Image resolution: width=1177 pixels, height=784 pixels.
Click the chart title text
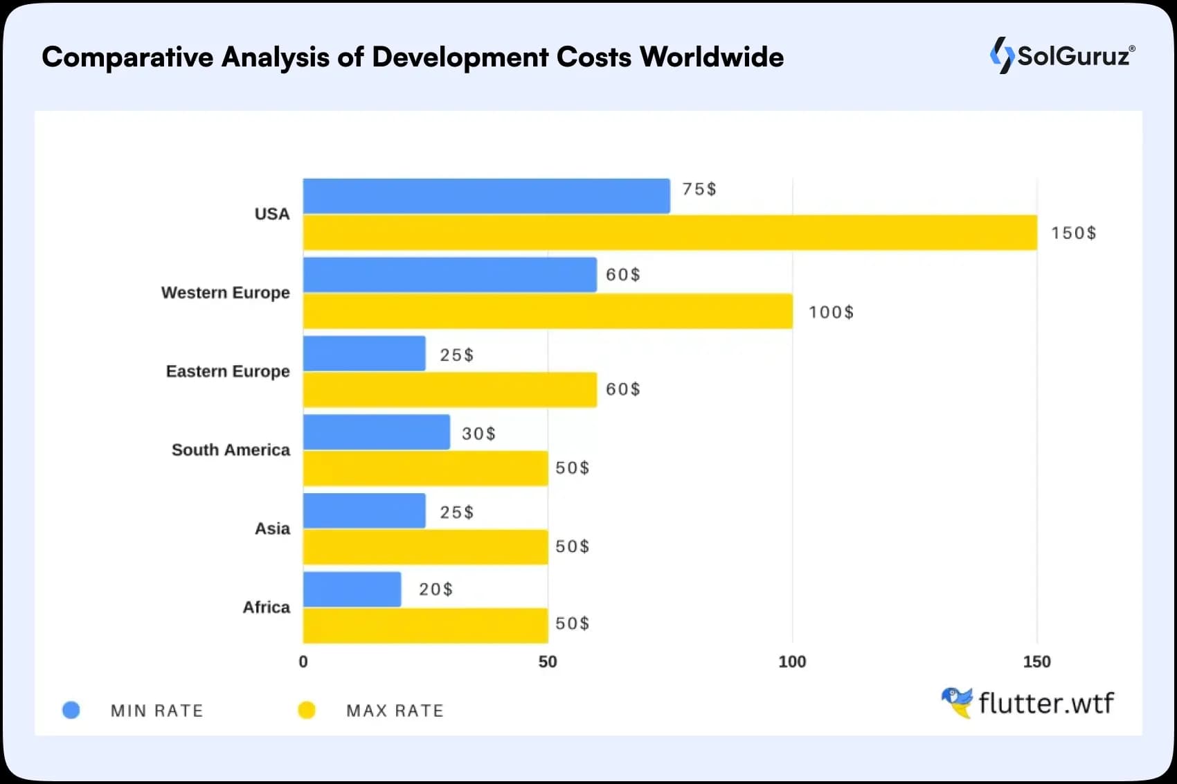coord(413,57)
